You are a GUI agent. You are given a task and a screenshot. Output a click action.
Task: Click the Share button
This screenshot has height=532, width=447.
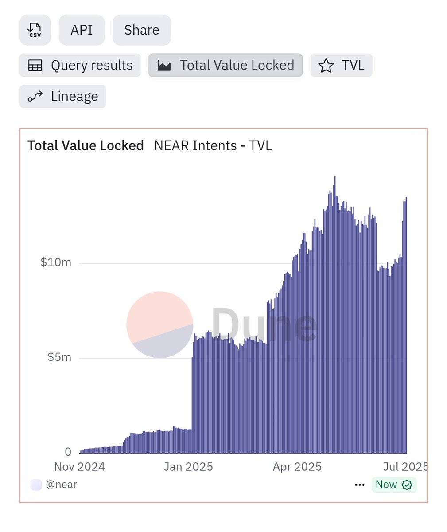tap(142, 30)
